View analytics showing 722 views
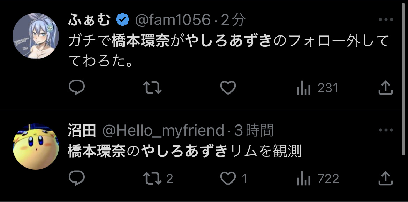Screen dimensions: 408x202 tap(317, 179)
